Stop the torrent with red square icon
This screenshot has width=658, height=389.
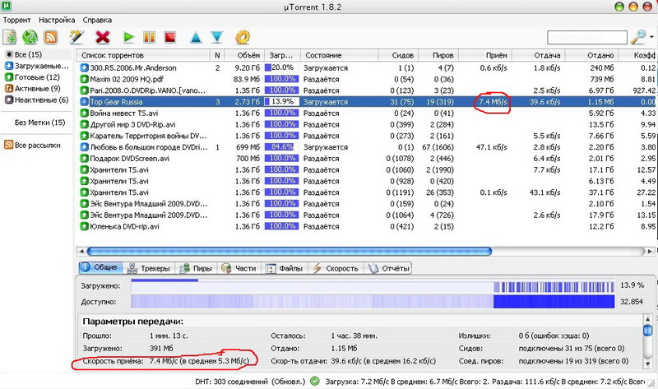[170, 37]
